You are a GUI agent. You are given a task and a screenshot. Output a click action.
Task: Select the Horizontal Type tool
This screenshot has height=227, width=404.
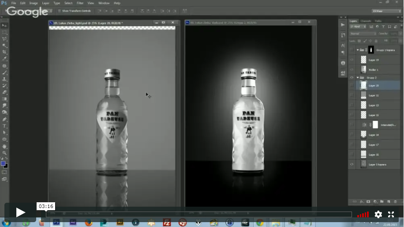(x=4, y=126)
